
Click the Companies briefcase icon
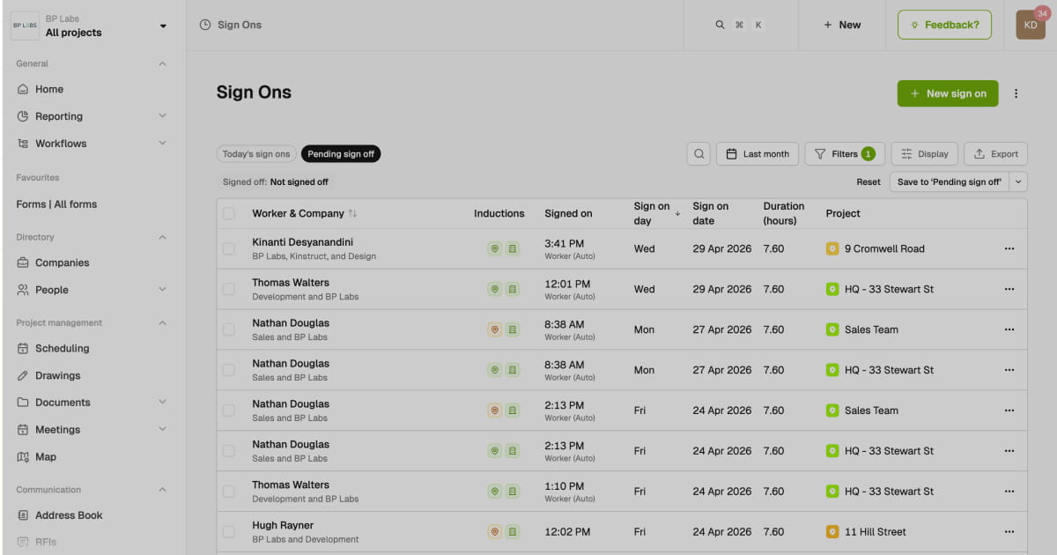click(x=23, y=263)
